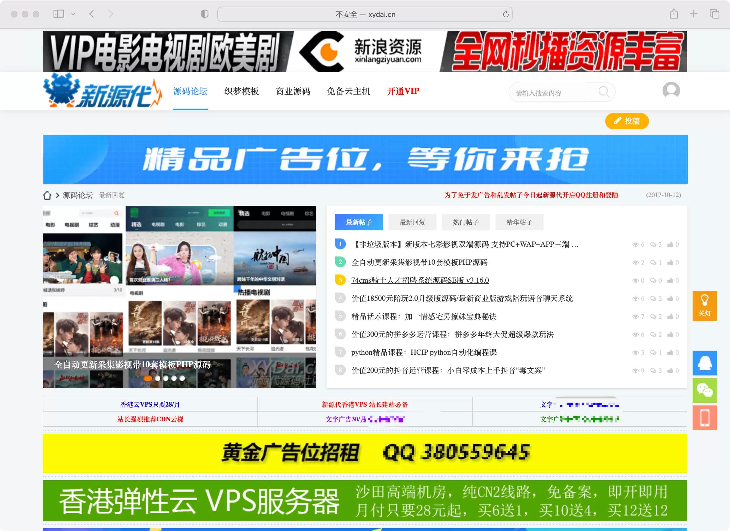730x531 pixels.
Task: Open 新源代香港VPS 站长建站必备 ad
Action: pyautogui.click(x=365, y=405)
